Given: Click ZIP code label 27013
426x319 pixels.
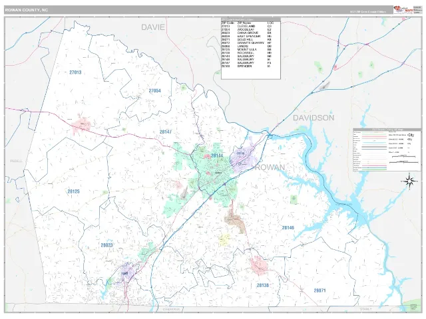Looking at the screenshot, I should [75, 72].
